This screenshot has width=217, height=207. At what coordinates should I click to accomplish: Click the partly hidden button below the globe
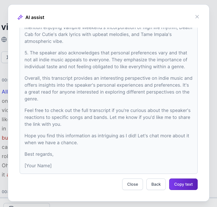point(5,57)
